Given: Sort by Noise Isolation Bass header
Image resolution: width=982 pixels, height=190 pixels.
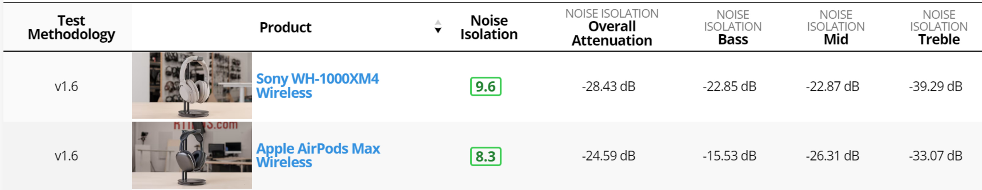Looking at the screenshot, I should click(x=732, y=27).
